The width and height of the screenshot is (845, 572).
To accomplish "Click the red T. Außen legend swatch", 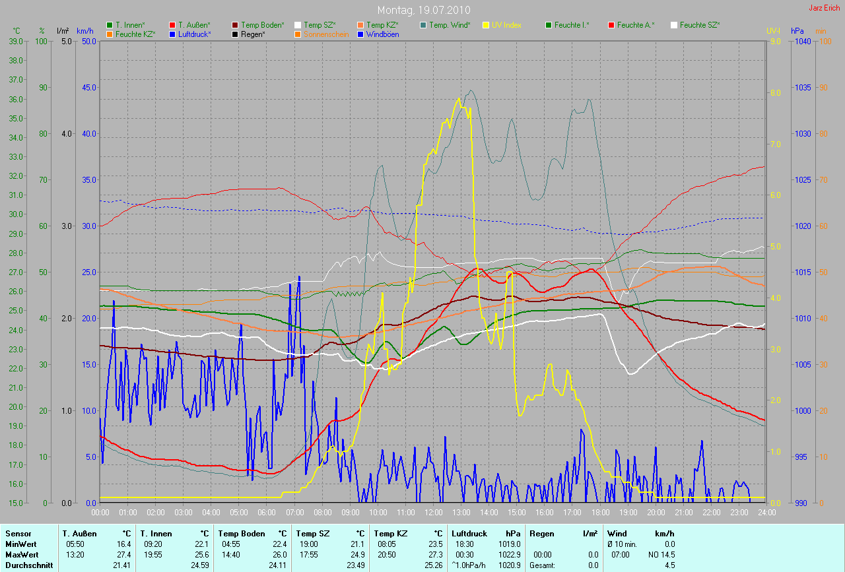I will (172, 25).
